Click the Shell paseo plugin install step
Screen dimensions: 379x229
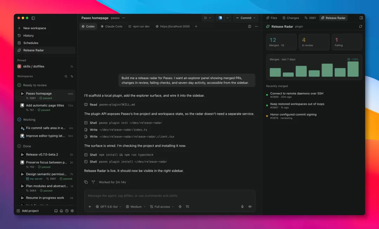pos(125,161)
